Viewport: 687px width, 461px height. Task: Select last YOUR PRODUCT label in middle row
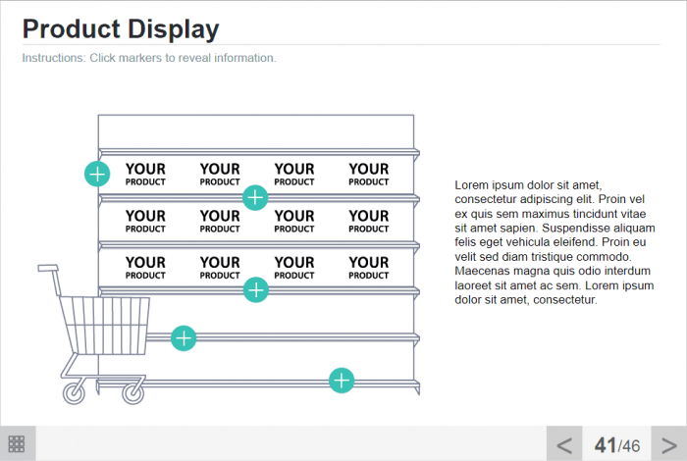point(369,221)
